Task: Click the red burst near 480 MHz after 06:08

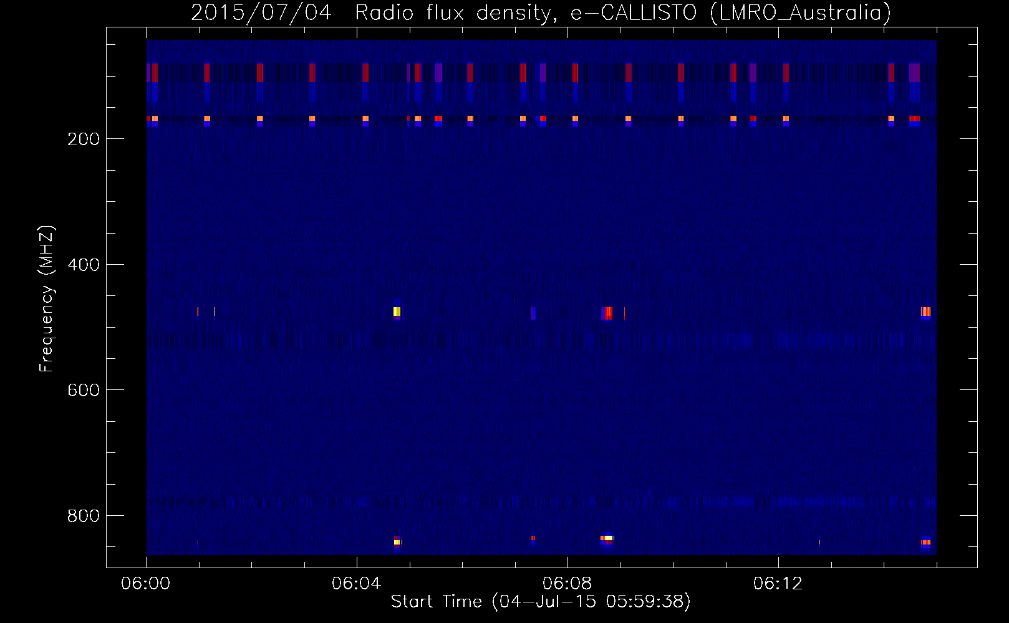Action: pos(607,313)
